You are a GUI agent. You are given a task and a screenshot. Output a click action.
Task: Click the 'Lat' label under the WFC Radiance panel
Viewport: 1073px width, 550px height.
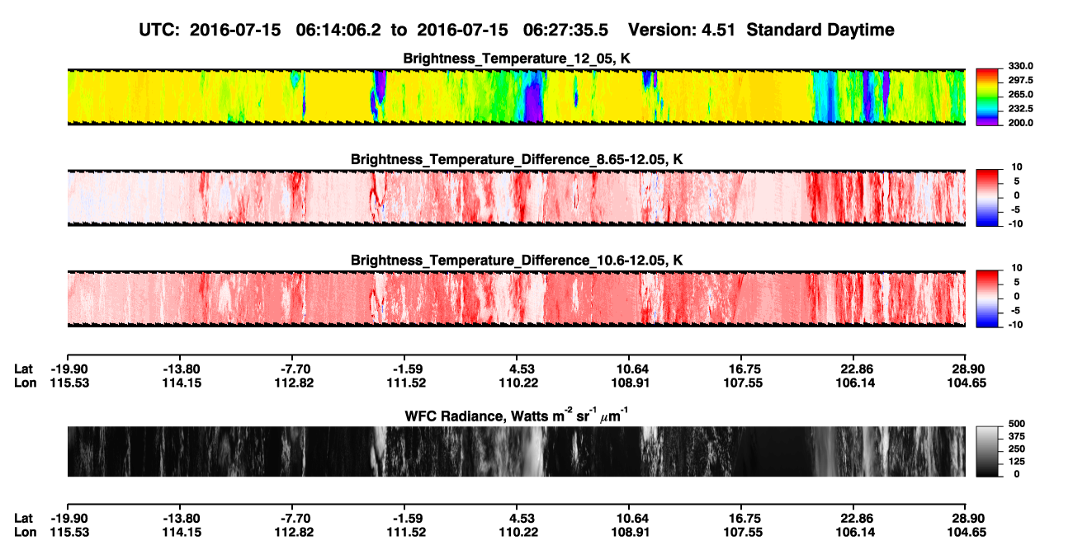(x=24, y=518)
